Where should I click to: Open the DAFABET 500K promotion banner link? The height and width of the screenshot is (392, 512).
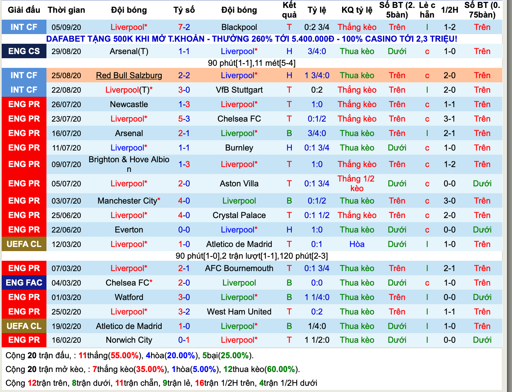(252, 39)
